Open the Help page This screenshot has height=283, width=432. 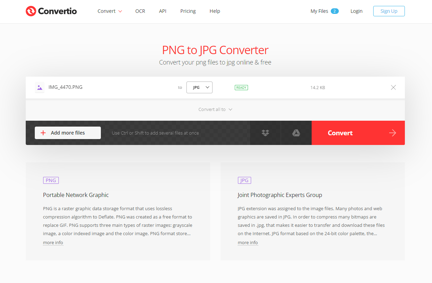coord(215,11)
